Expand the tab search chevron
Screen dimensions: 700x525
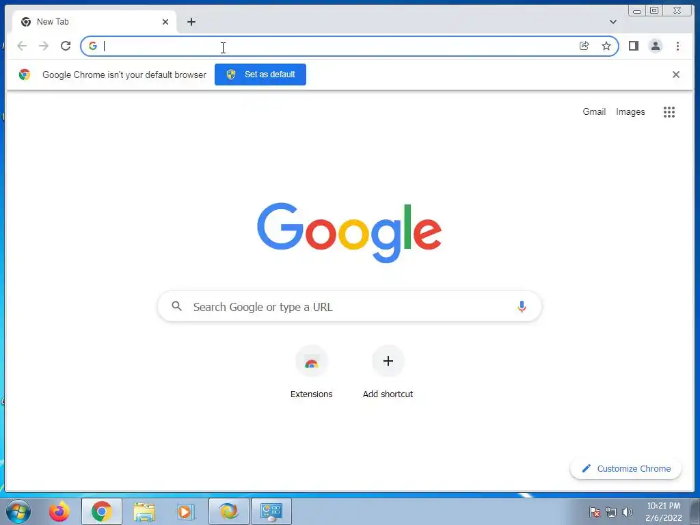tap(613, 22)
